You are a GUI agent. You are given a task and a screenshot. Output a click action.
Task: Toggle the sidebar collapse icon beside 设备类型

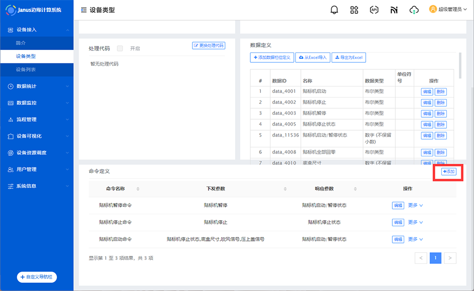(83, 10)
